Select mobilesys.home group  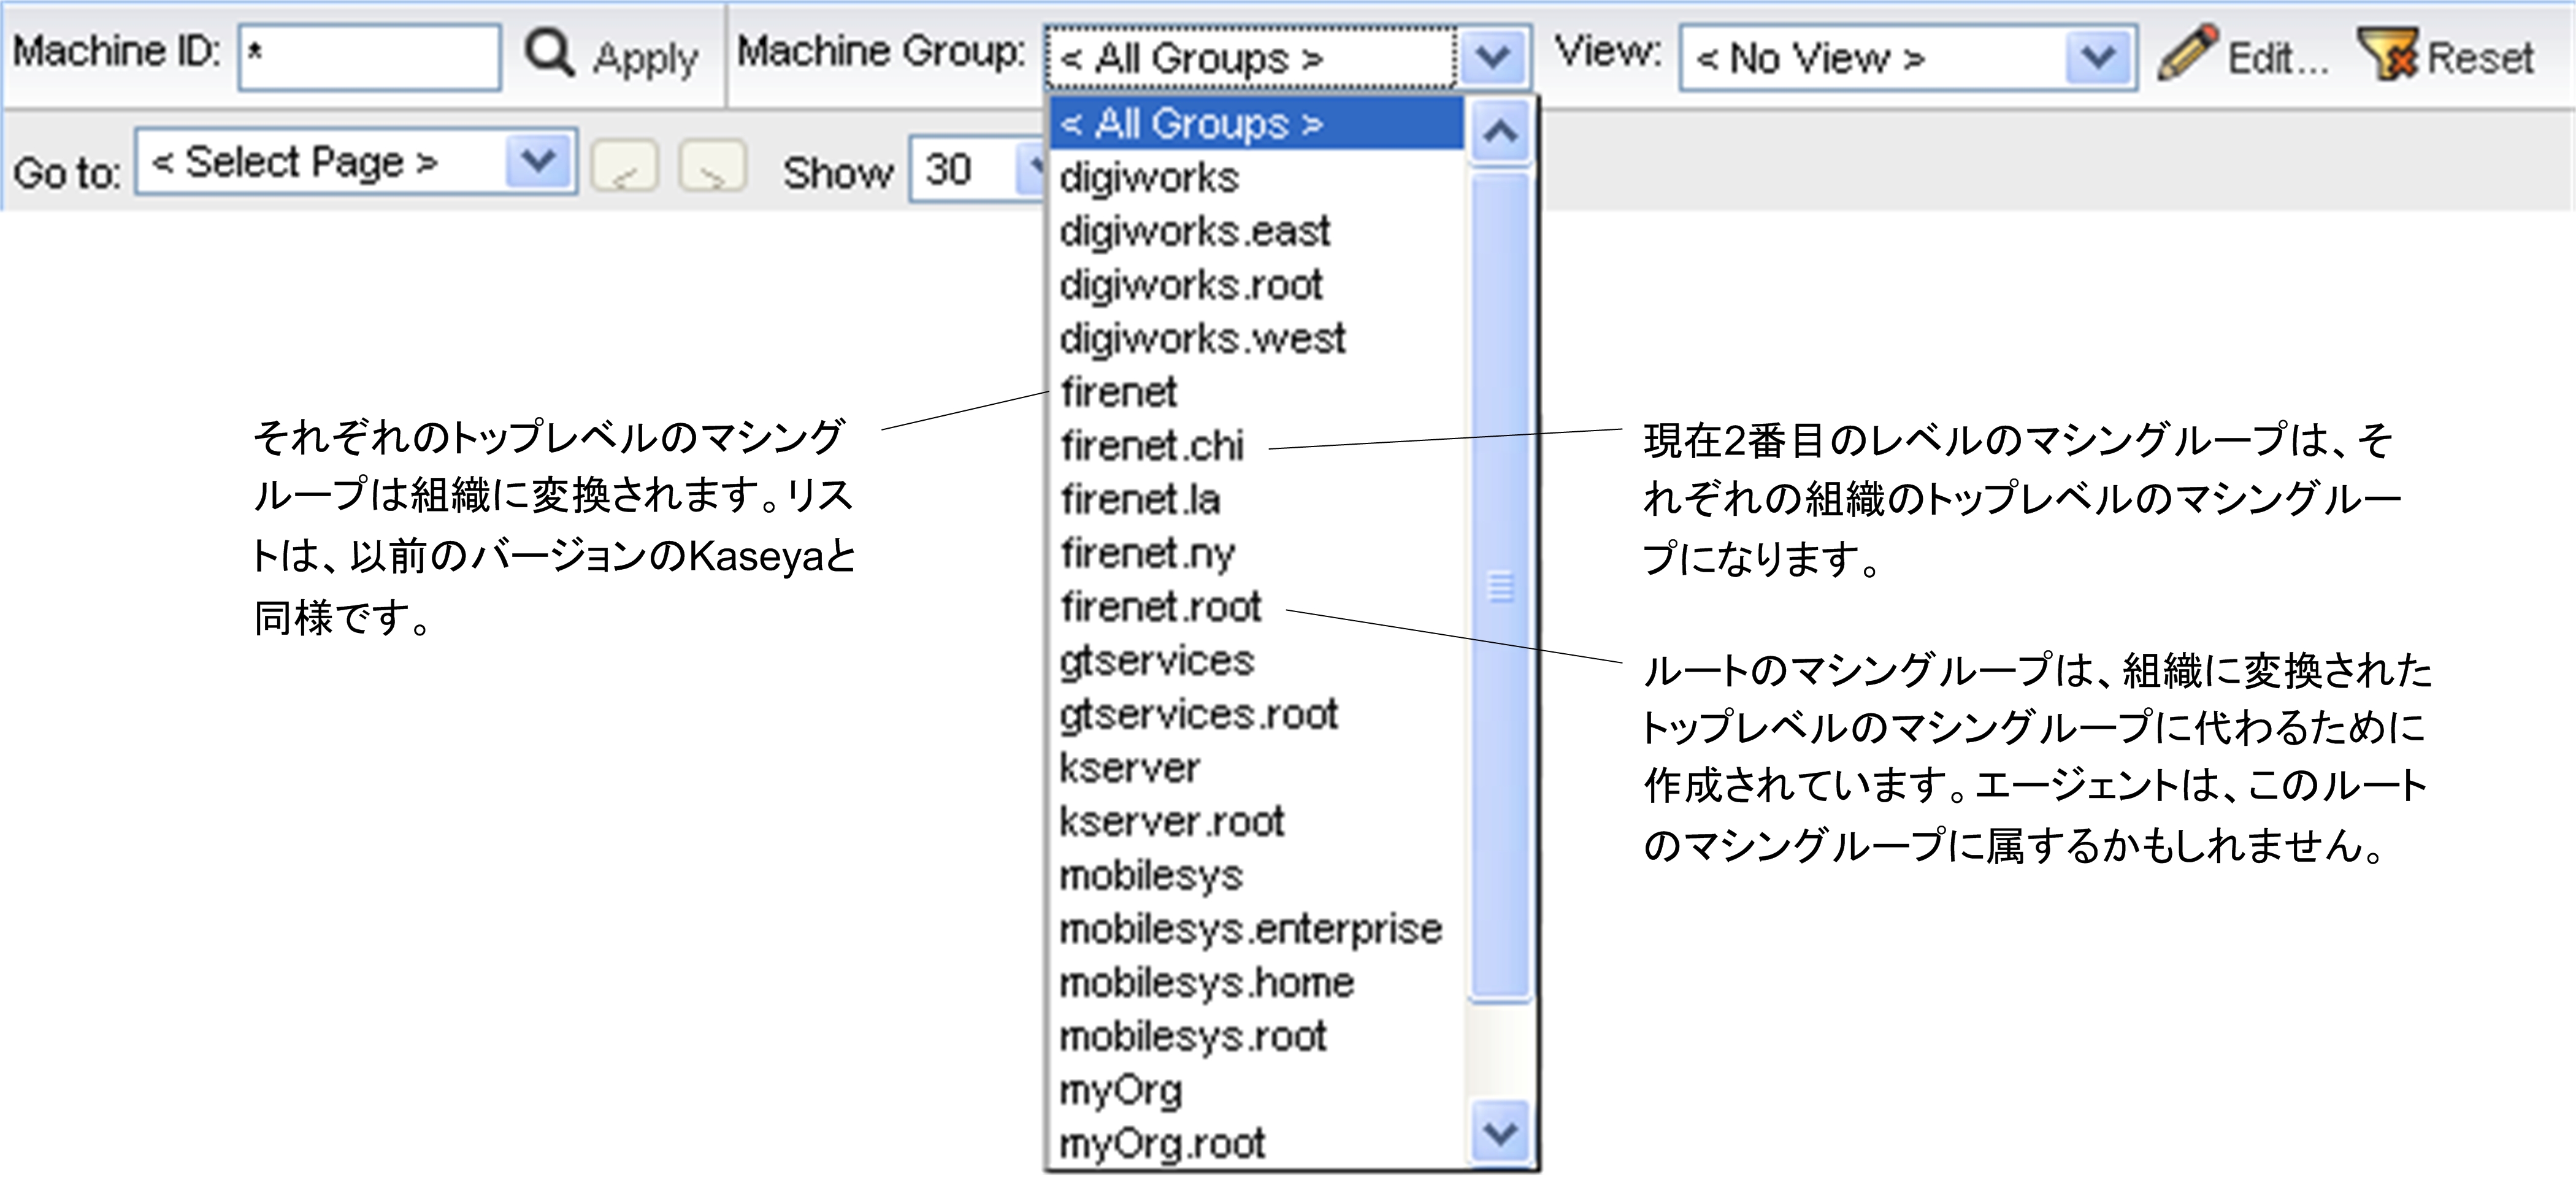(1257, 983)
